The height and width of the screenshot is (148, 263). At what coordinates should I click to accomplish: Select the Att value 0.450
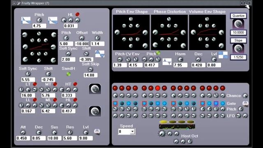point(23,138)
